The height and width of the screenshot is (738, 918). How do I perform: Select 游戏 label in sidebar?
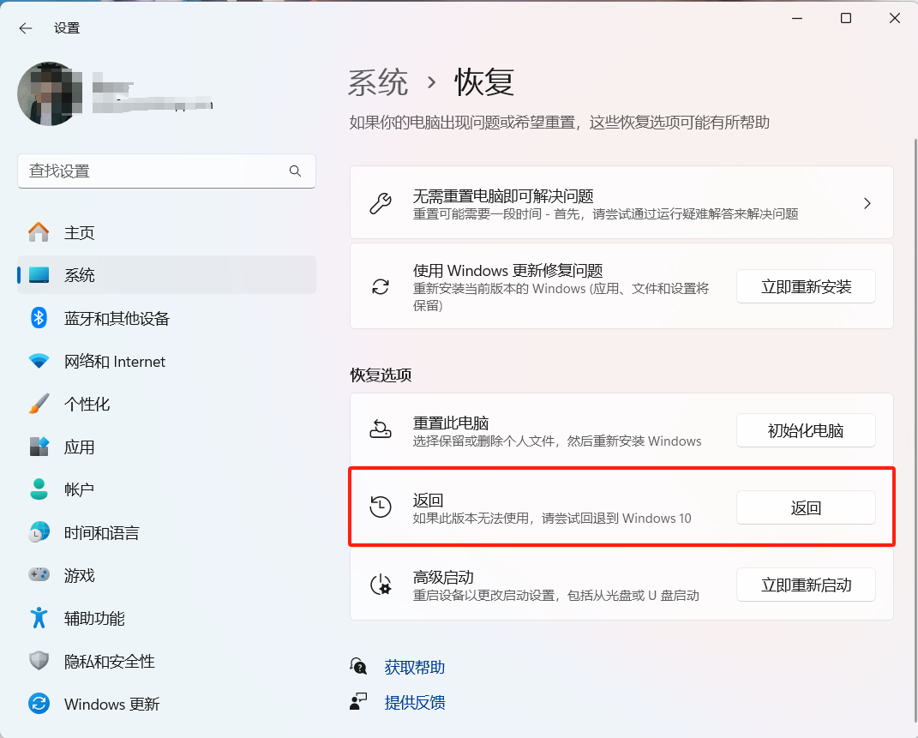coord(79,575)
